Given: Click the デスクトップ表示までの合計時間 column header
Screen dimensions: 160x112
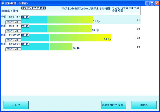Looking at the screenshot, I should (126, 11).
